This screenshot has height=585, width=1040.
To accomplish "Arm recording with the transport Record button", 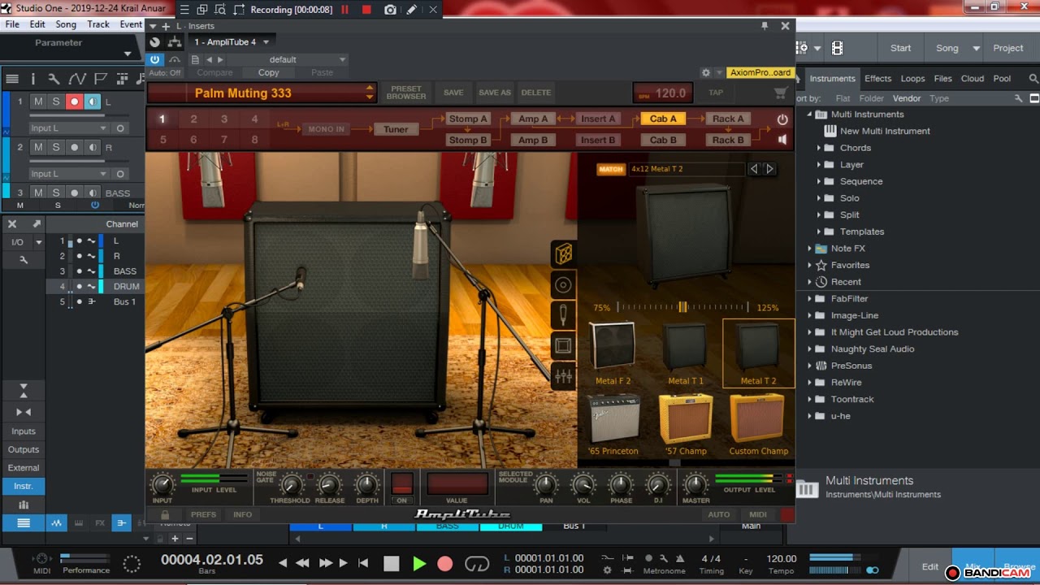I will coord(444,563).
